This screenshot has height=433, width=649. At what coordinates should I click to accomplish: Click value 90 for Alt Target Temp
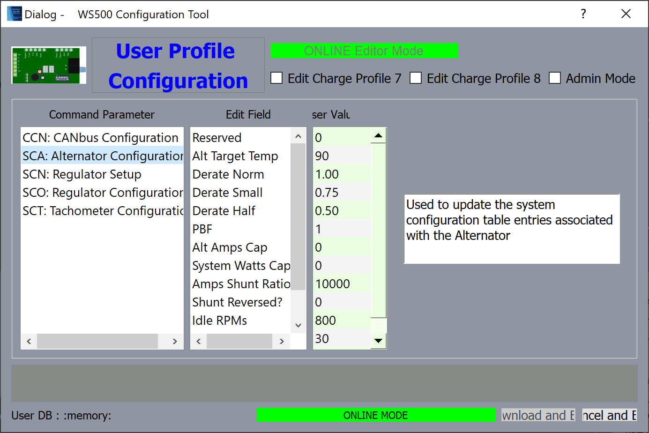(x=342, y=156)
